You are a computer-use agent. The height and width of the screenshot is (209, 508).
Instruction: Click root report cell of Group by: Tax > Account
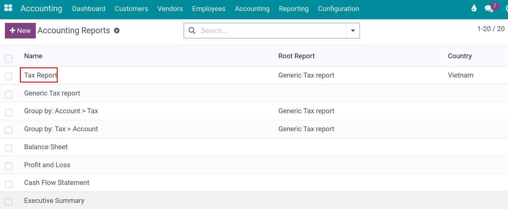point(306,129)
